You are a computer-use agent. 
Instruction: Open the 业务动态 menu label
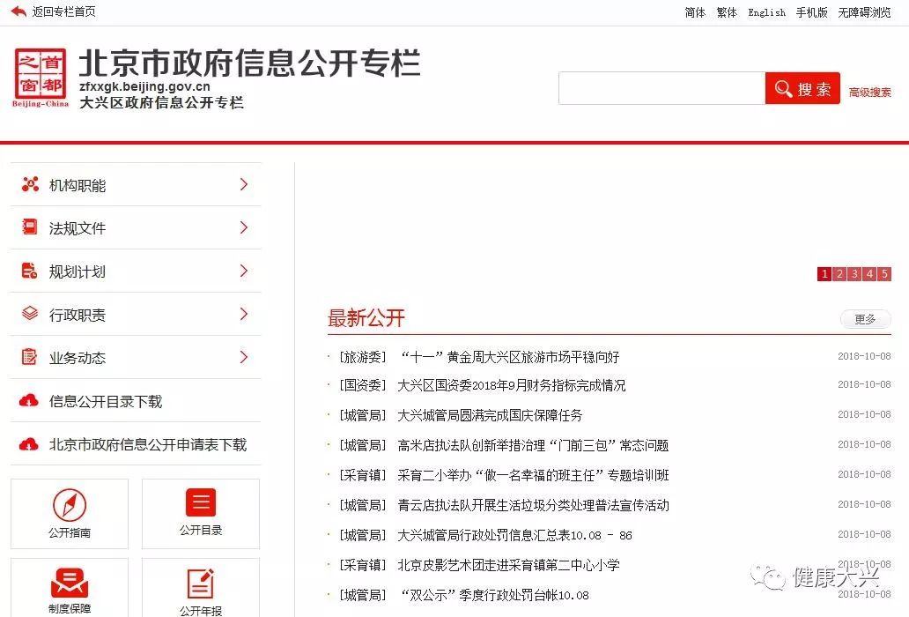[78, 359]
